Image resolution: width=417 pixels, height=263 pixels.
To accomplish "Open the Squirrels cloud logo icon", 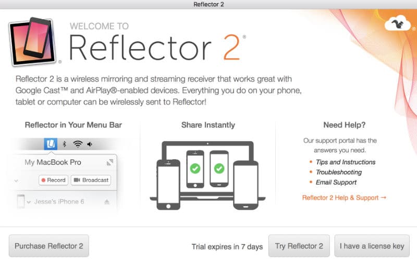I will click(398, 23).
